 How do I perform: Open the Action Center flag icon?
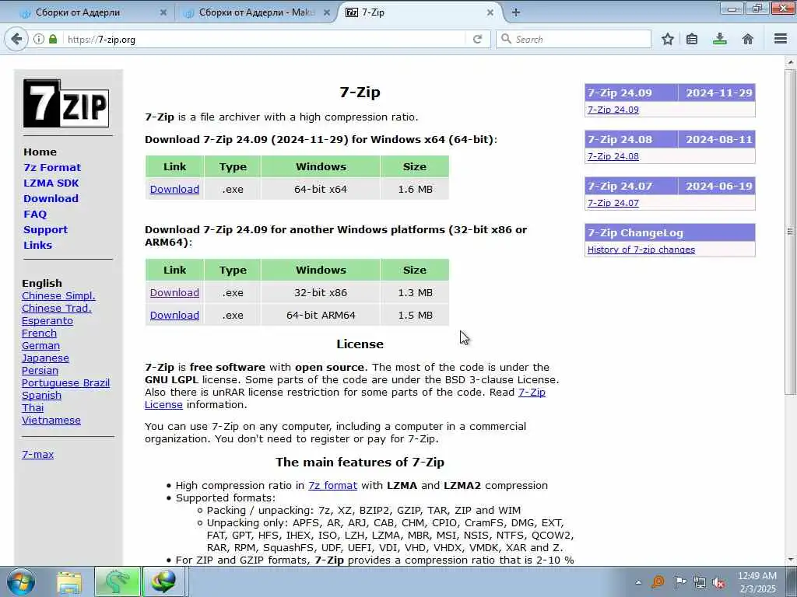[x=679, y=581]
